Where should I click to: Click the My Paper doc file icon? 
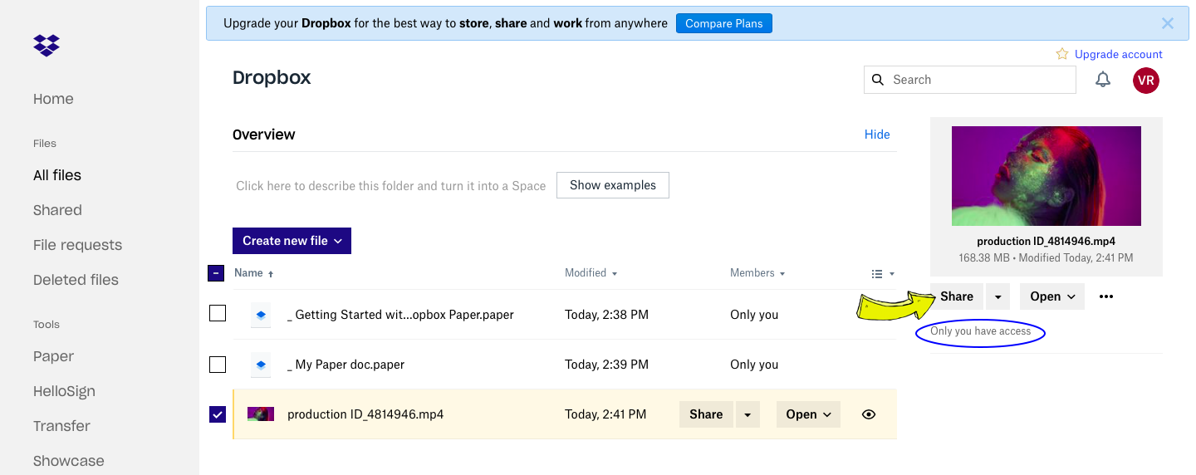[261, 365]
